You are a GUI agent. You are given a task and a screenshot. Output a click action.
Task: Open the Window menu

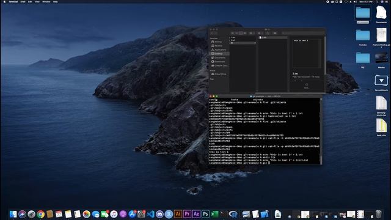pos(46,2)
